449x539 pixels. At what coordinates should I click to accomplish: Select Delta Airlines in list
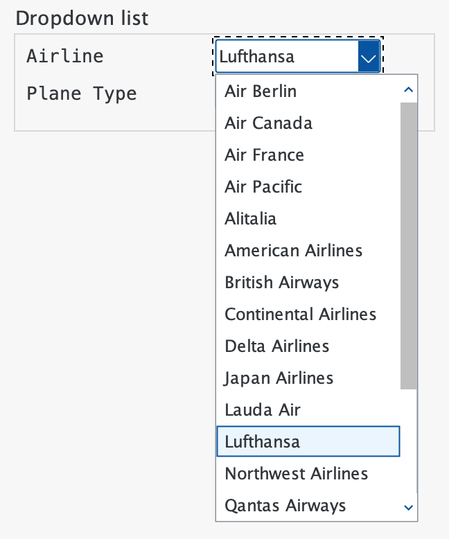point(277,346)
